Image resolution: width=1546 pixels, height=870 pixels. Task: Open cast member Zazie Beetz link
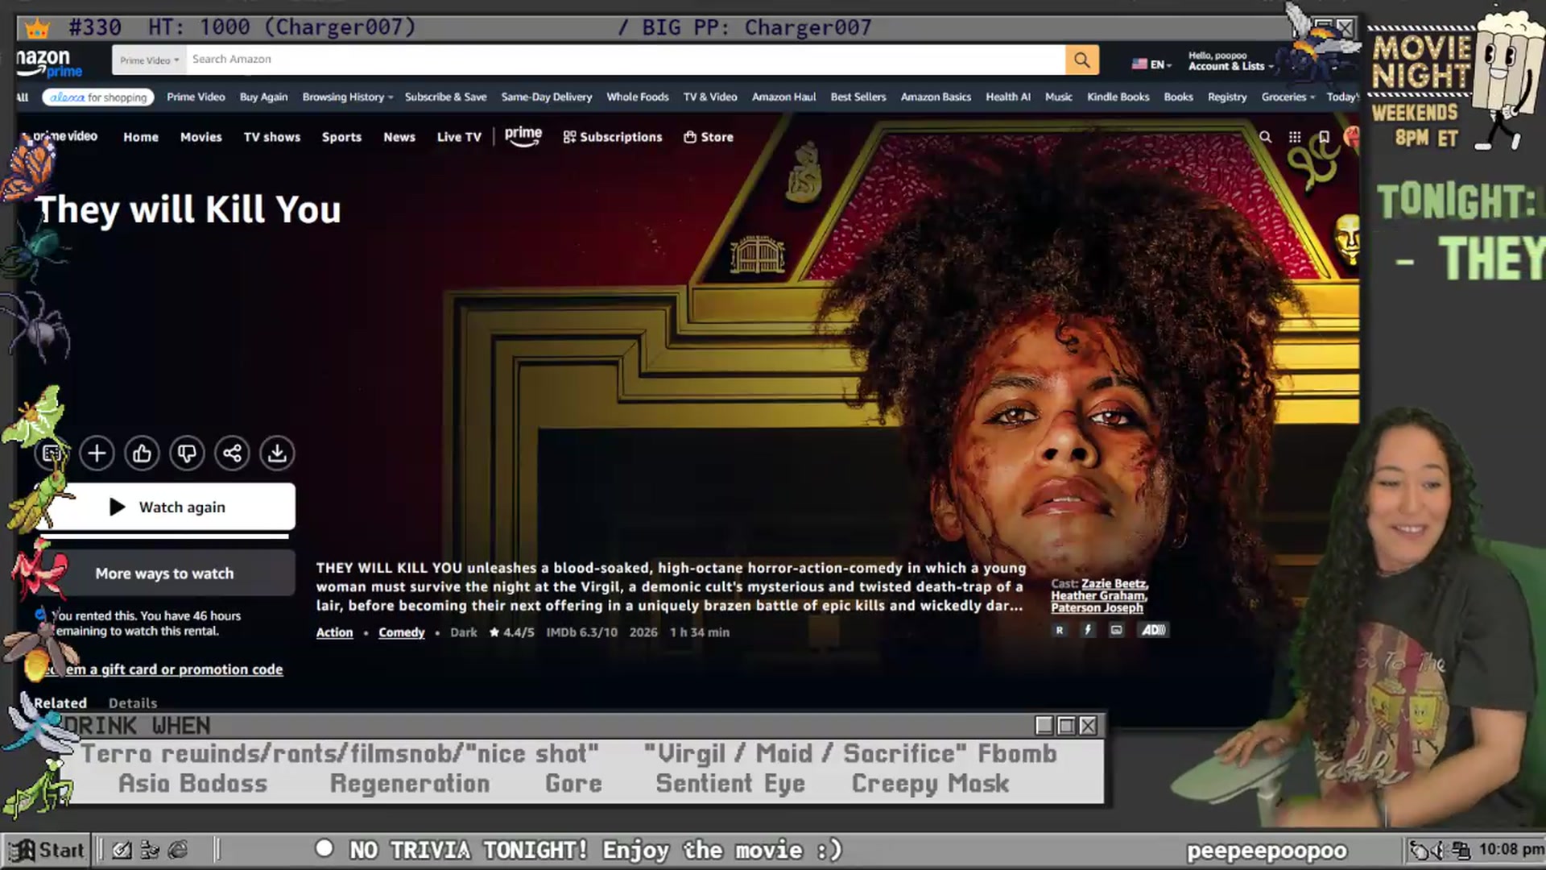(x=1114, y=583)
